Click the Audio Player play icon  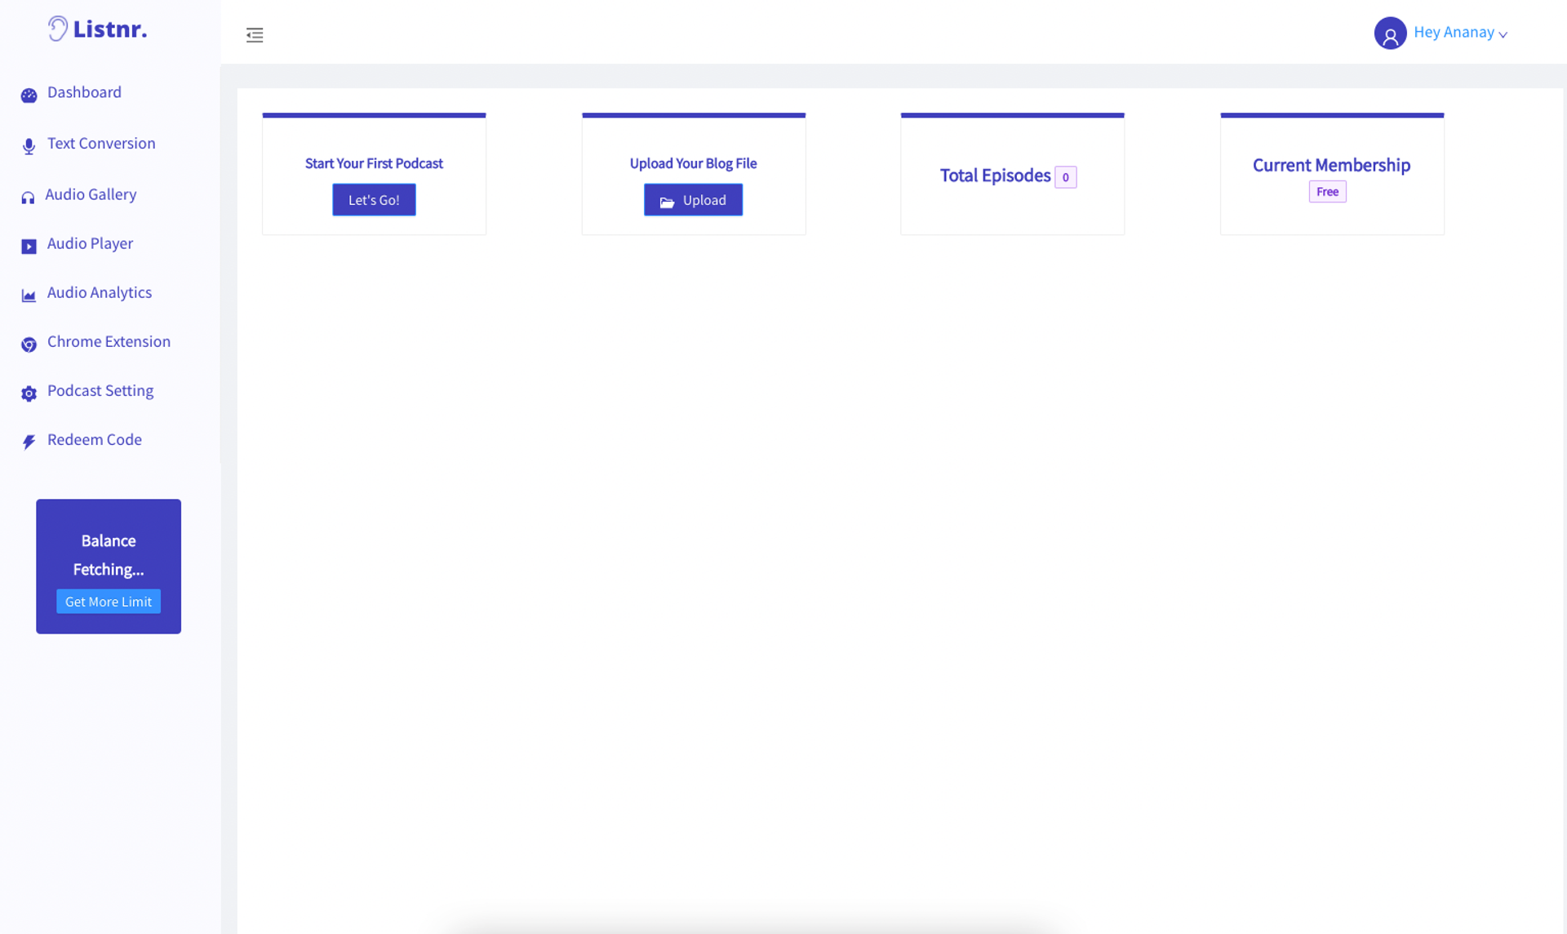29,247
